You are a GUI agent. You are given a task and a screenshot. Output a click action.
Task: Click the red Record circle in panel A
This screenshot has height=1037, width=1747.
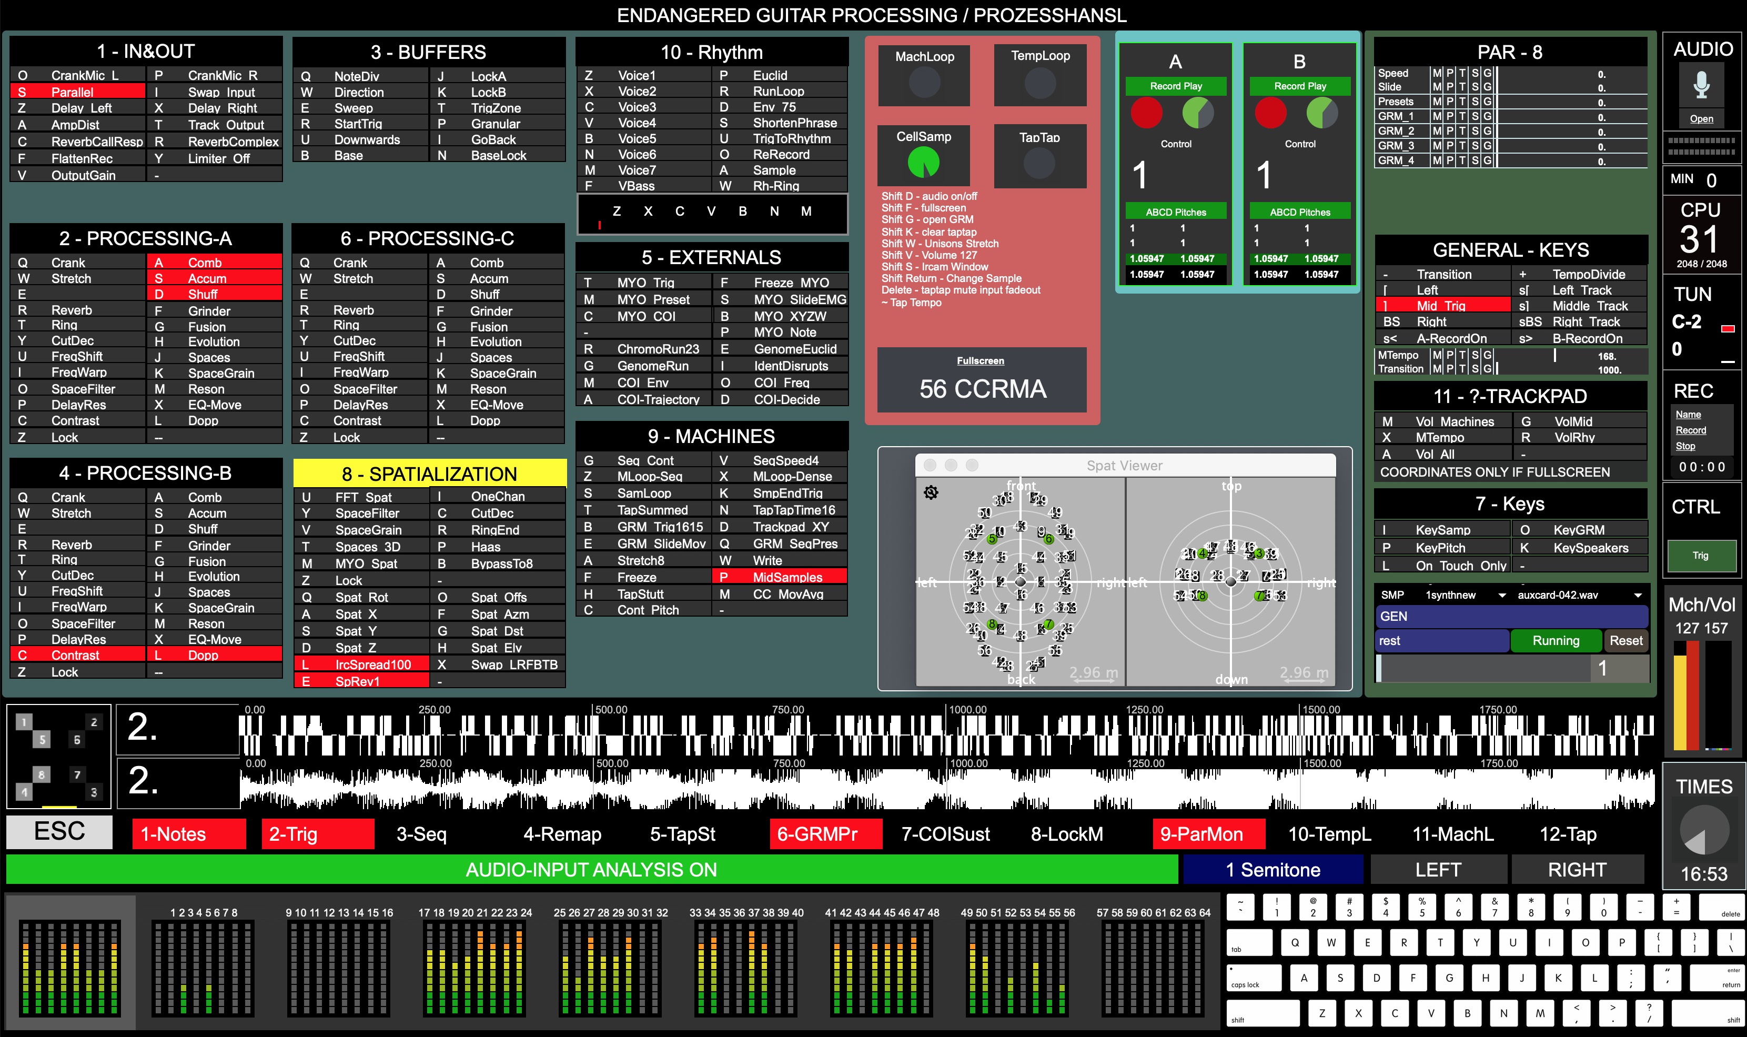click(x=1146, y=113)
